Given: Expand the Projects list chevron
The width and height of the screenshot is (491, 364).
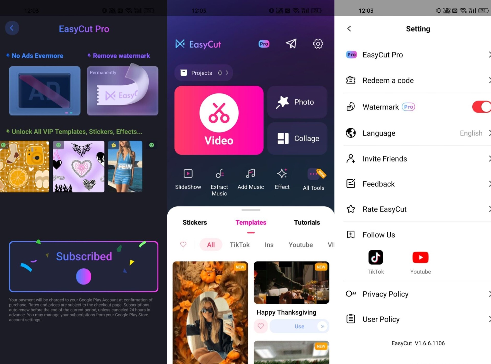Looking at the screenshot, I should 227,73.
